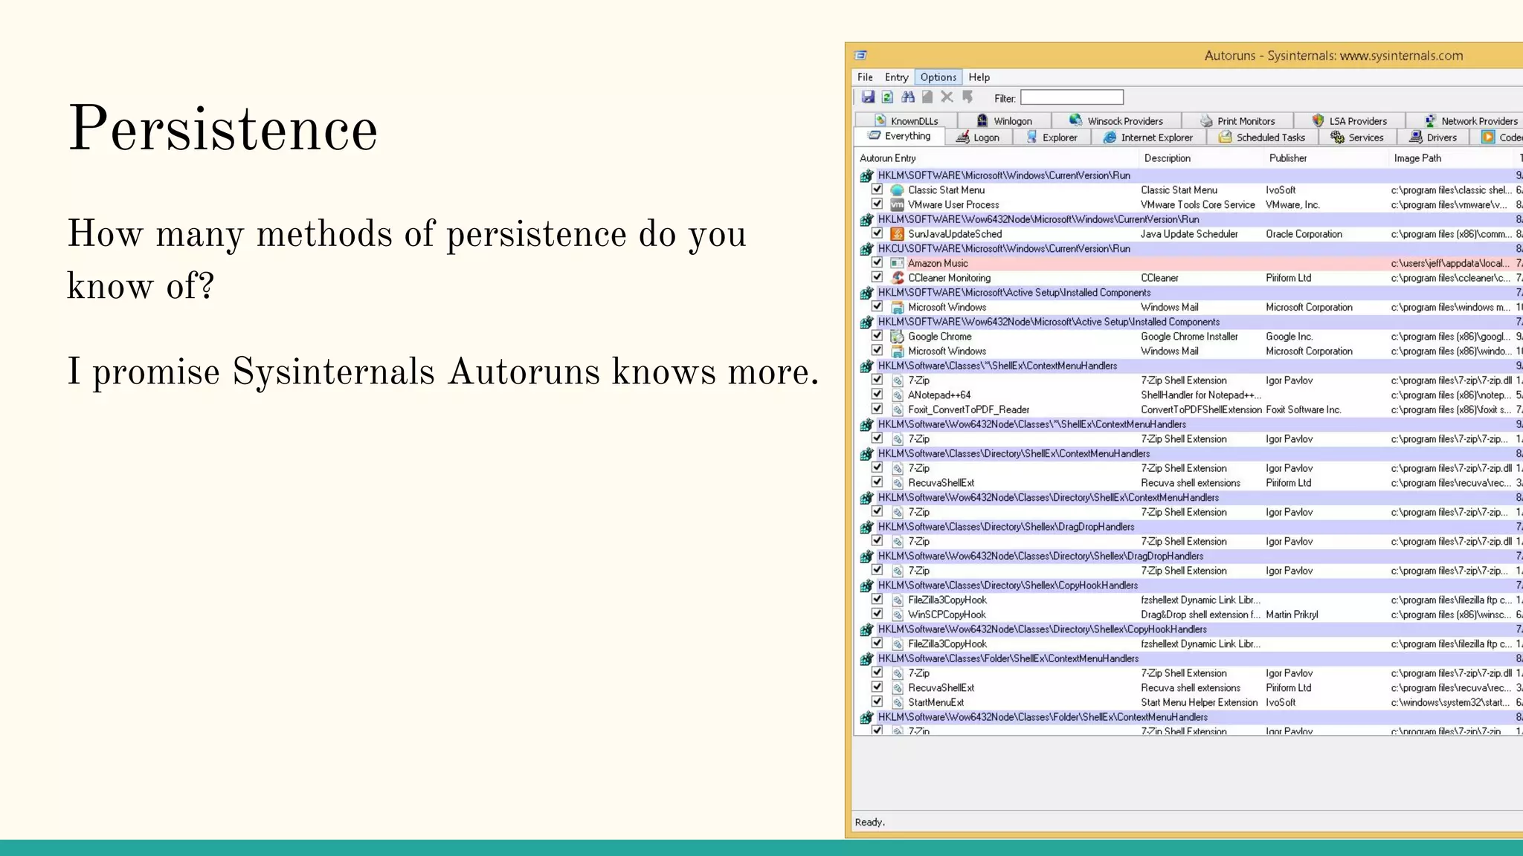Switch to the Services tab
This screenshot has width=1523, height=856.
(x=1357, y=137)
